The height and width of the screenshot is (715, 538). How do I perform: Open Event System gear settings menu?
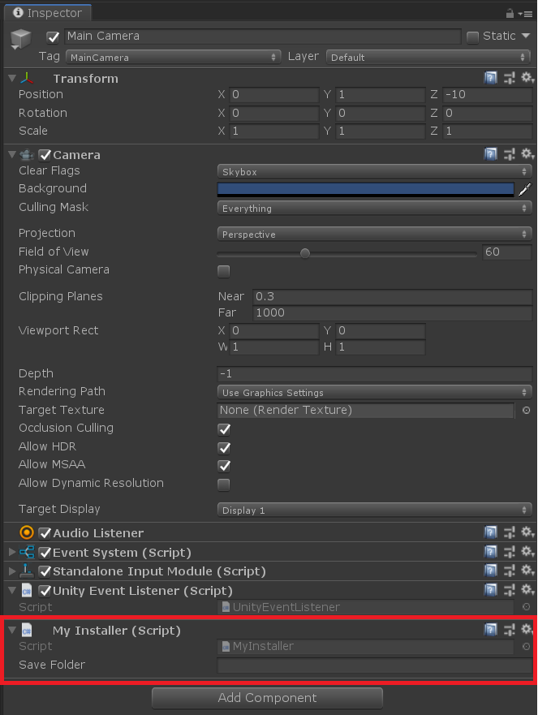527,552
